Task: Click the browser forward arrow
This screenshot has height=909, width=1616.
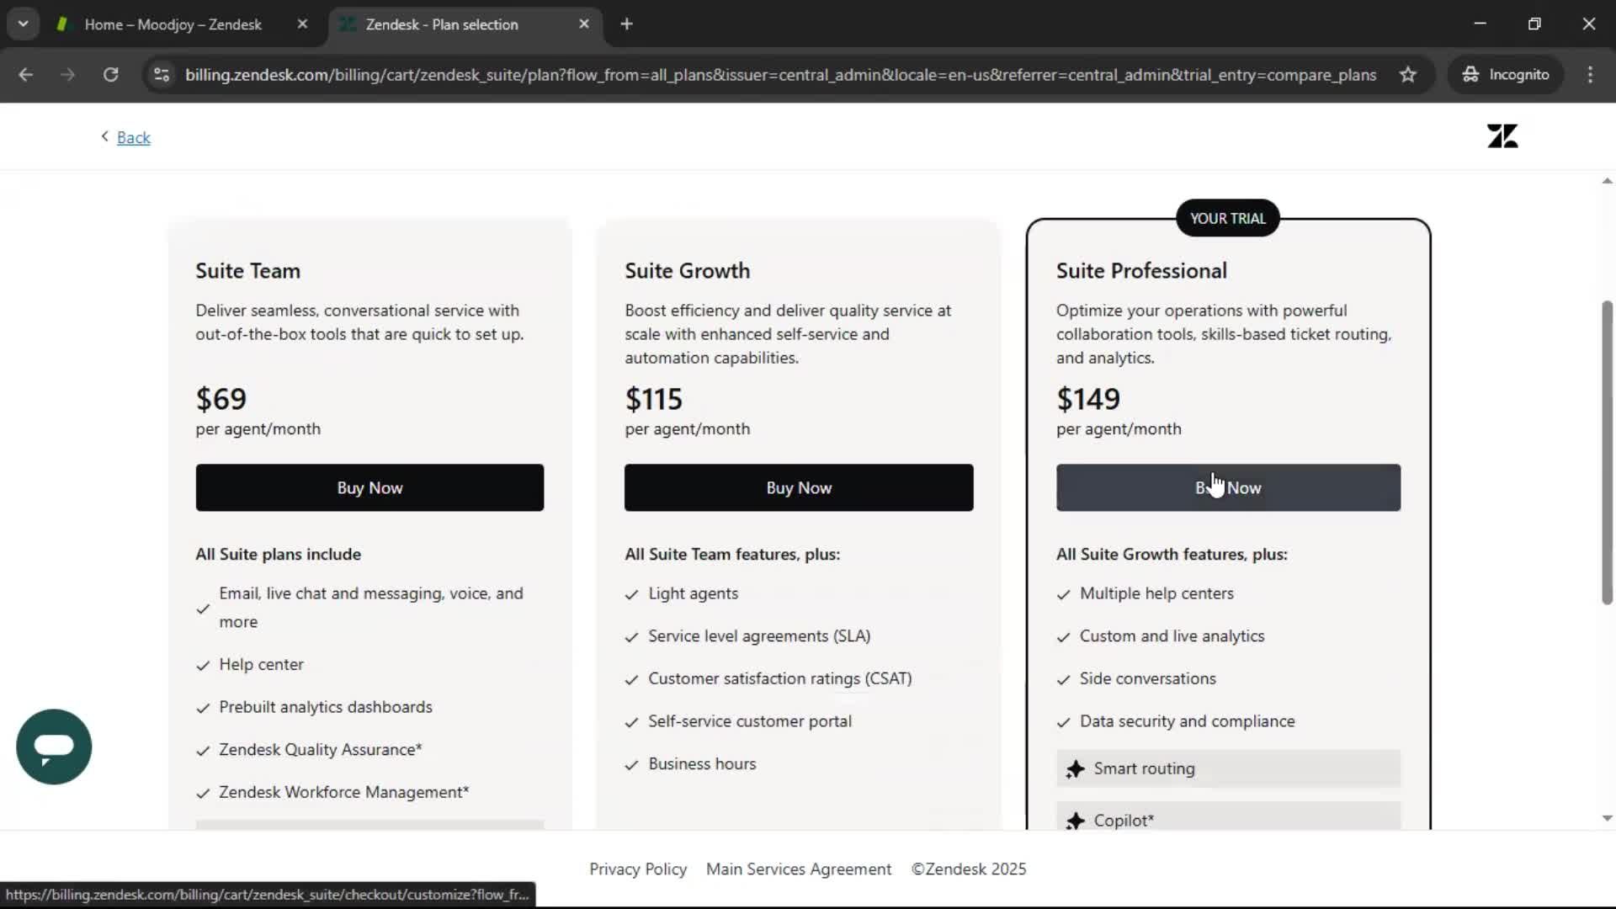Action: click(x=67, y=74)
